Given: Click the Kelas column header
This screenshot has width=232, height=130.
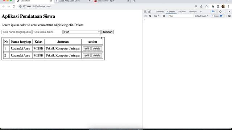Looking at the screenshot, I should pos(38,42).
